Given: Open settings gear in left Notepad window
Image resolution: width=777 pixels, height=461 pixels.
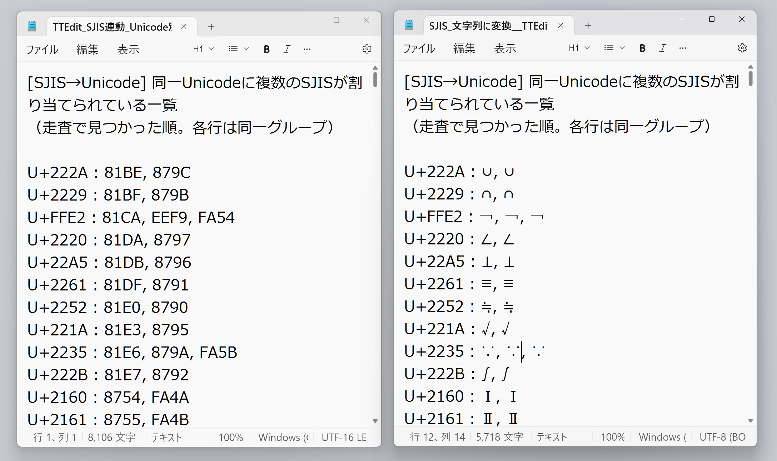Looking at the screenshot, I should coord(367,49).
